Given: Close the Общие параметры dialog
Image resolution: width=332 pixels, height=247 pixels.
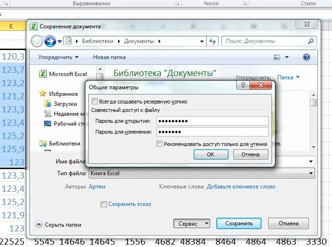Looking at the screenshot, I should 261,85.
